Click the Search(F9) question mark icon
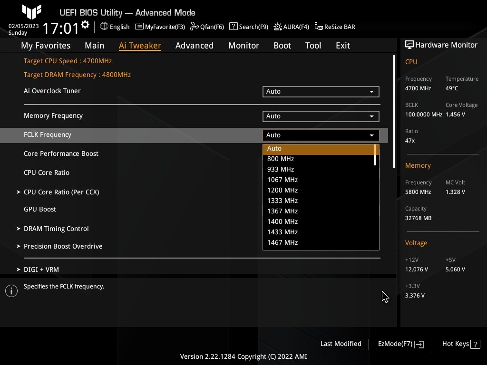The image size is (487, 365). [x=233, y=27]
